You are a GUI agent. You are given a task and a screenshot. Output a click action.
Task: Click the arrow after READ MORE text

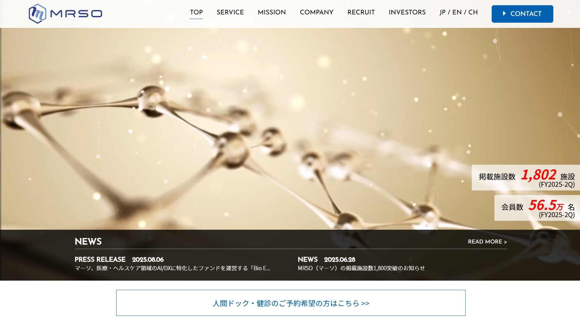tap(506, 242)
